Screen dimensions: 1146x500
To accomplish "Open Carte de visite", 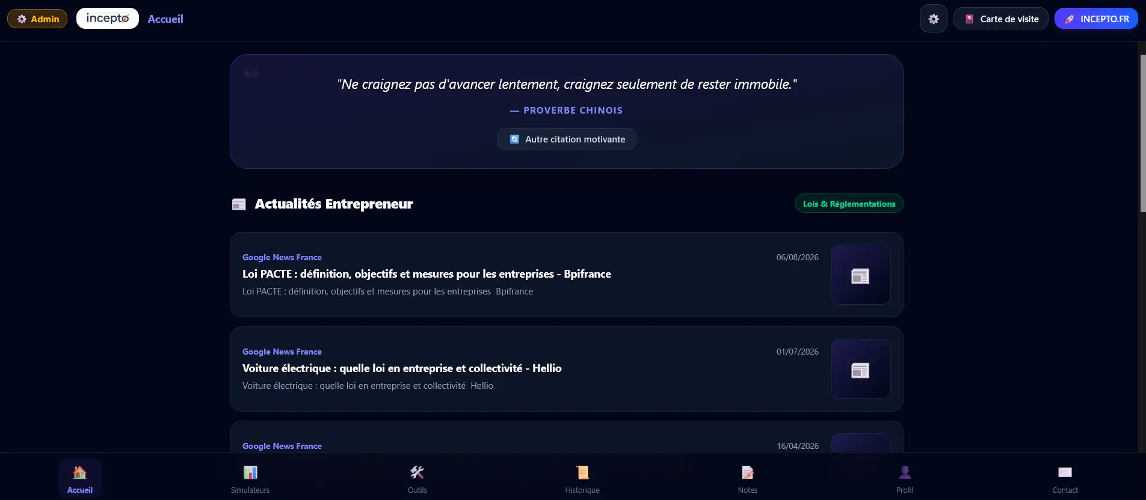I will pyautogui.click(x=1001, y=19).
